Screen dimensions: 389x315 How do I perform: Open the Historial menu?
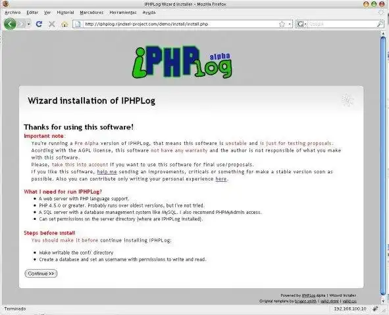(x=65, y=12)
